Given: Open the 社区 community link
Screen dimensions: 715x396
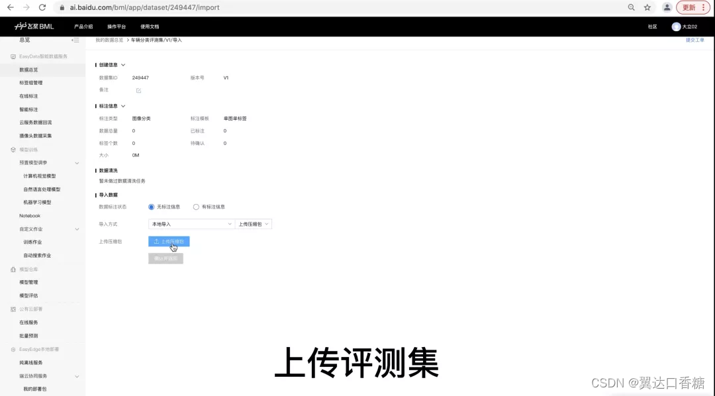Looking at the screenshot, I should pos(651,27).
